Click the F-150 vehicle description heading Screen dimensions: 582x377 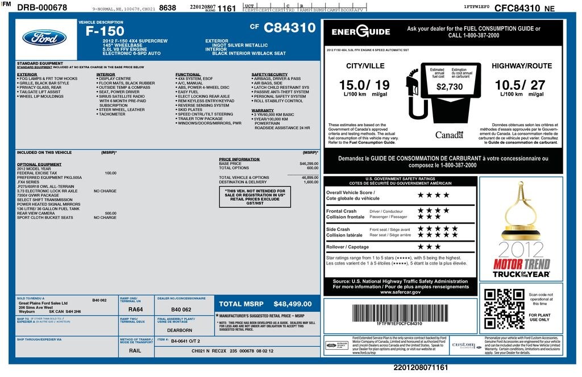(x=105, y=32)
